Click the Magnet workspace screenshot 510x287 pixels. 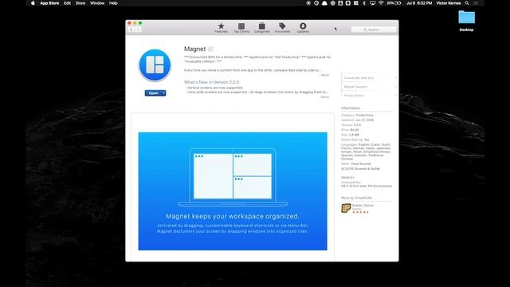pos(233,191)
